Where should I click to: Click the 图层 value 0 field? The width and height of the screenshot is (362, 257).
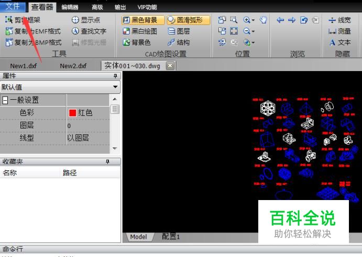87,125
